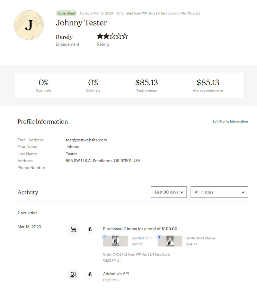Open the Last 30 days dropdown
The image size is (257, 299).
169,192
